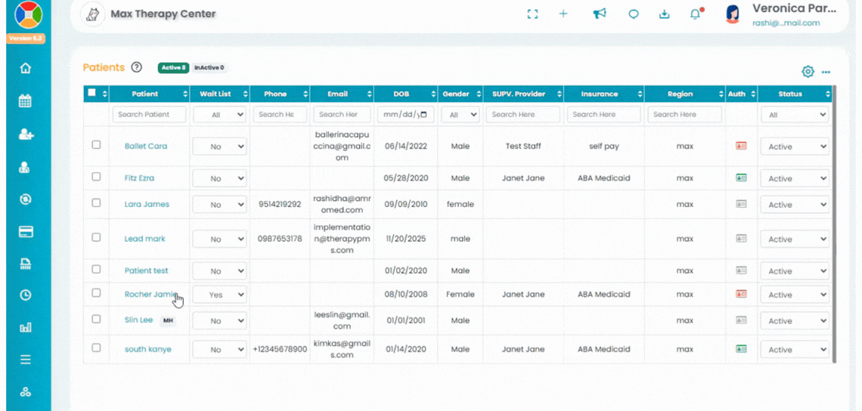Click the add patient sidebar icon
This screenshot has width=862, height=411.
pyautogui.click(x=25, y=134)
